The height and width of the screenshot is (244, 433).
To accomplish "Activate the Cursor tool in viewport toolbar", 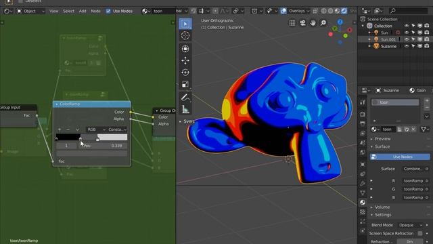I will [185, 36].
